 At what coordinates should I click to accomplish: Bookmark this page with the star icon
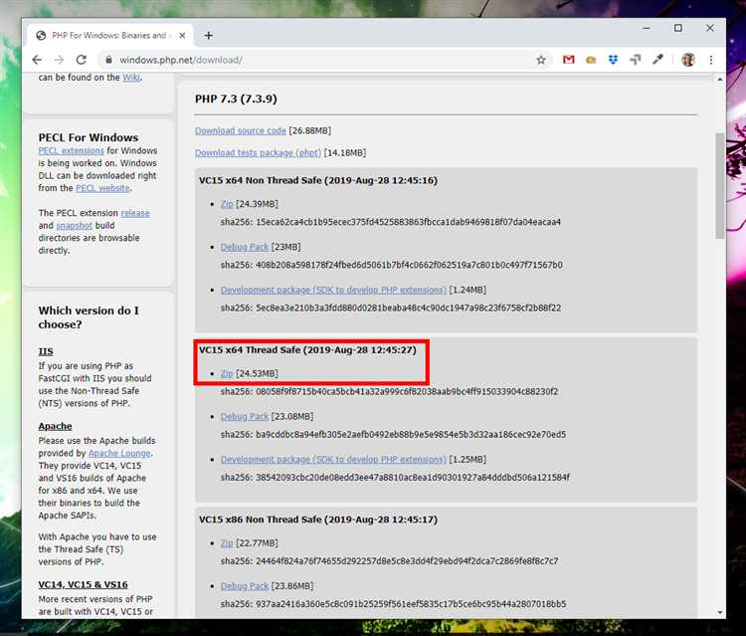pos(541,60)
